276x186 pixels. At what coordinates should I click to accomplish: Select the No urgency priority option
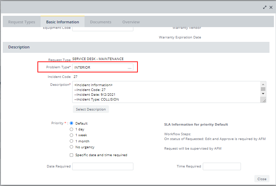click(x=71, y=147)
